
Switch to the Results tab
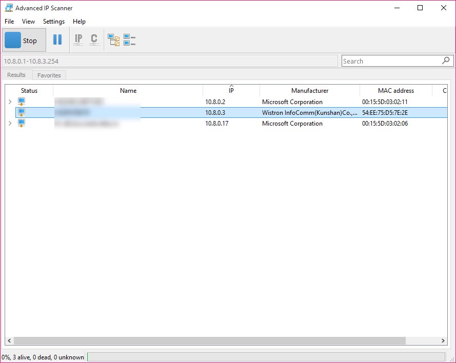[x=16, y=75]
